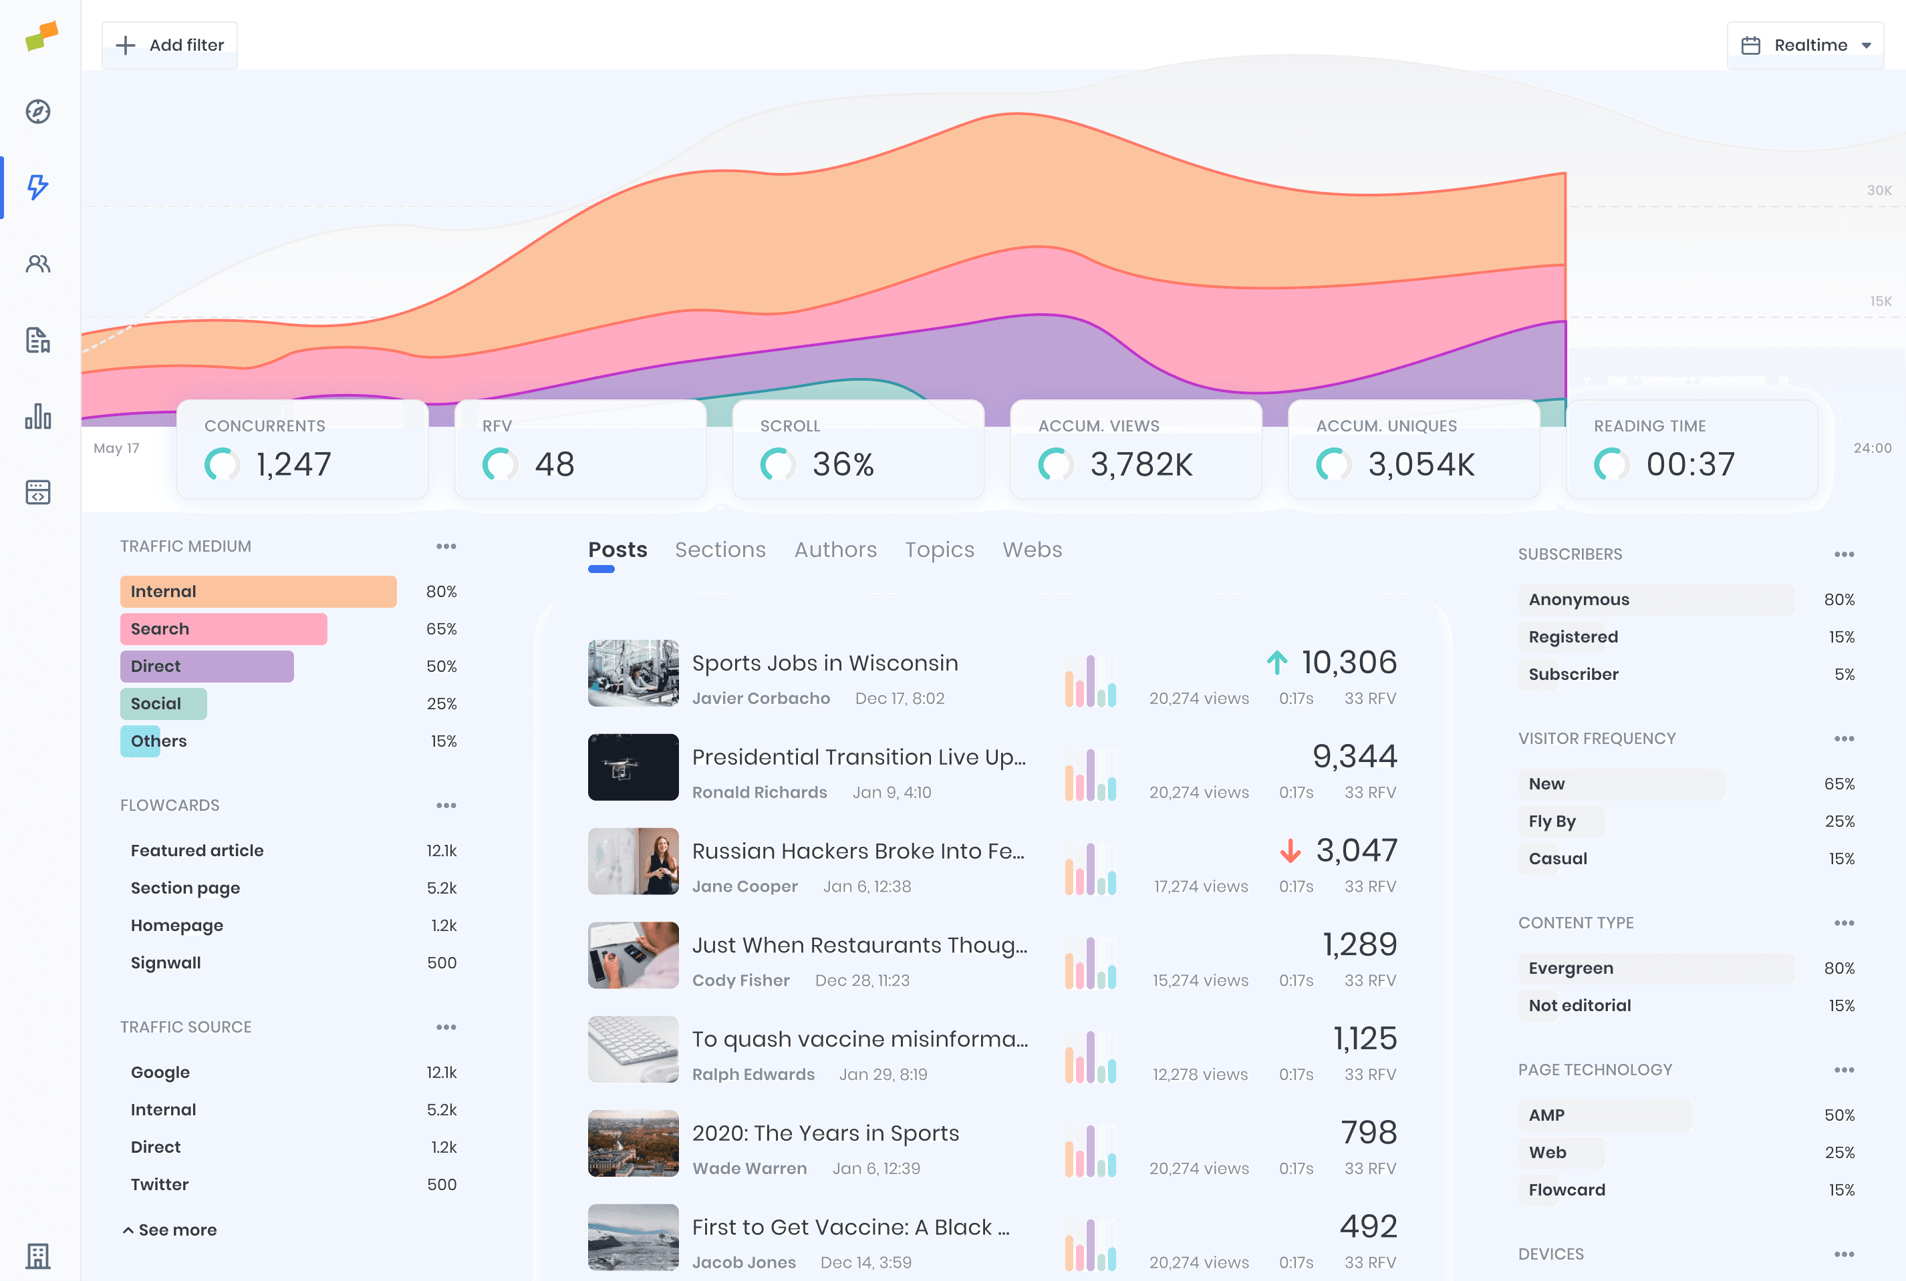Click the calendar icon beside Realtime
The height and width of the screenshot is (1281, 1906).
pos(1752,45)
